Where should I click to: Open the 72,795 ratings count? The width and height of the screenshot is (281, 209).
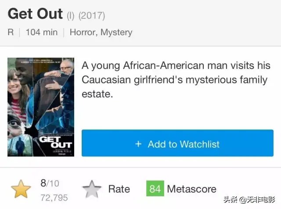click(x=54, y=198)
